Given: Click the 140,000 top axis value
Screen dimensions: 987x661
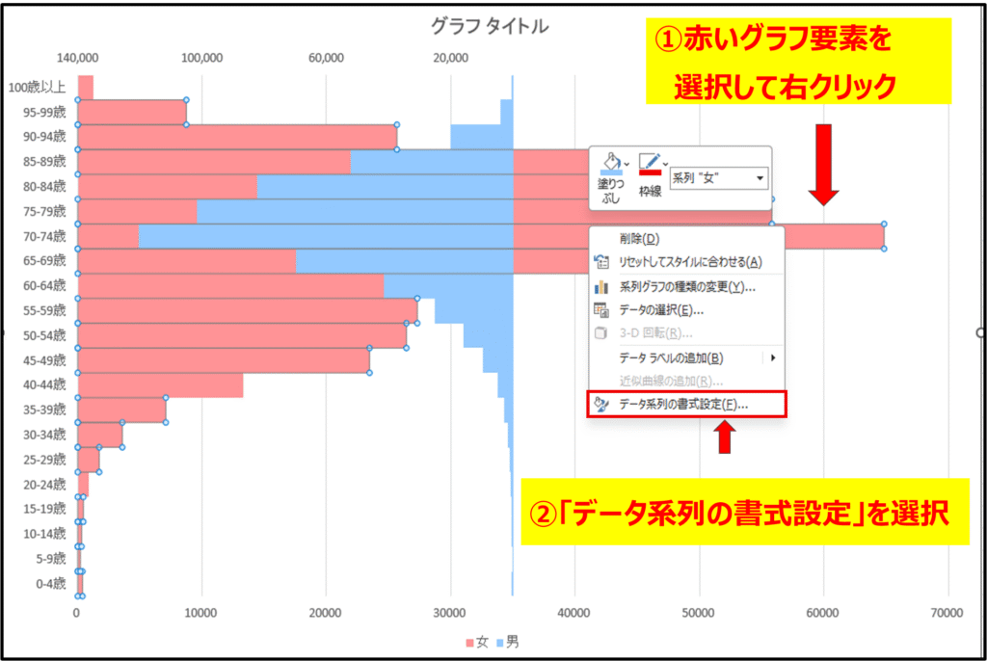Looking at the screenshot, I should pyautogui.click(x=78, y=58).
